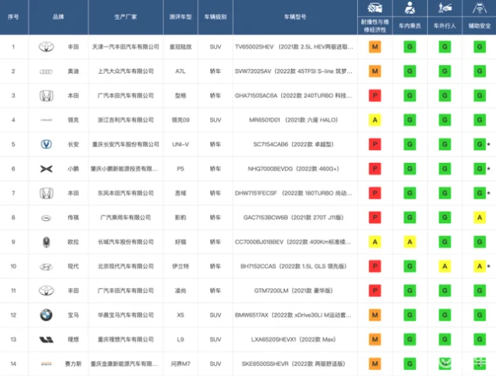Viewport: 496px width, 376px height.
Task: Click the P5 model cell
Action: point(180,169)
